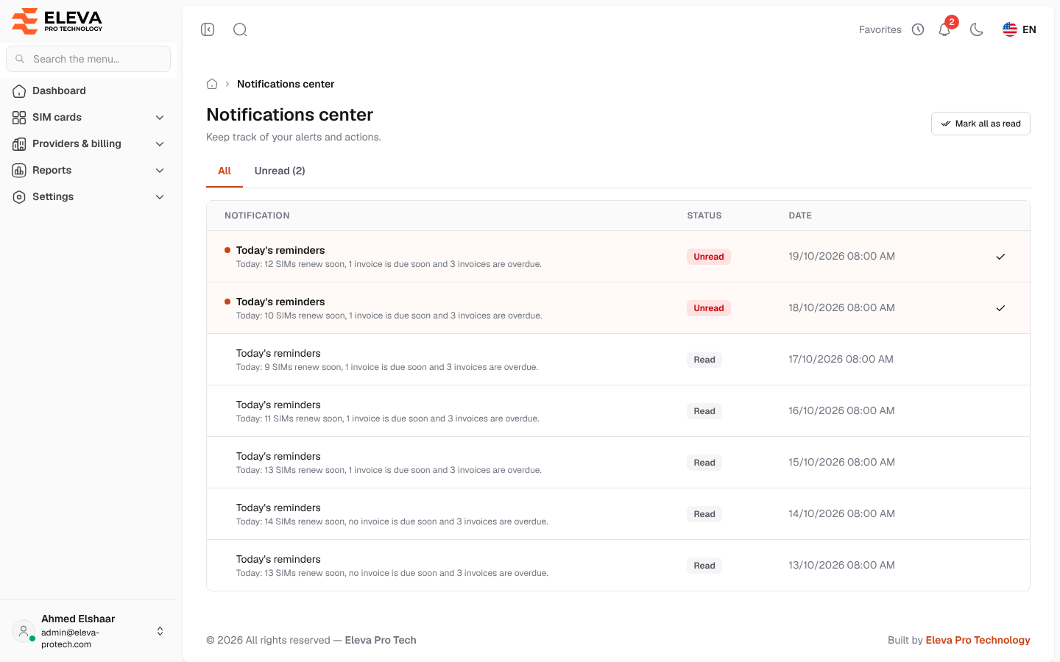Open the 17/10/2026 reminder notification row

tap(618, 360)
